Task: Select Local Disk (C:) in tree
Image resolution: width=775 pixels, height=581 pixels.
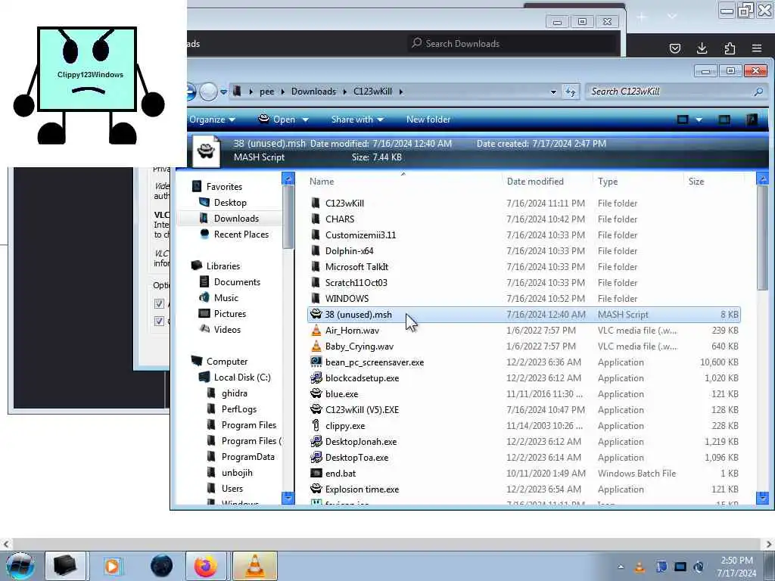Action: [241, 377]
